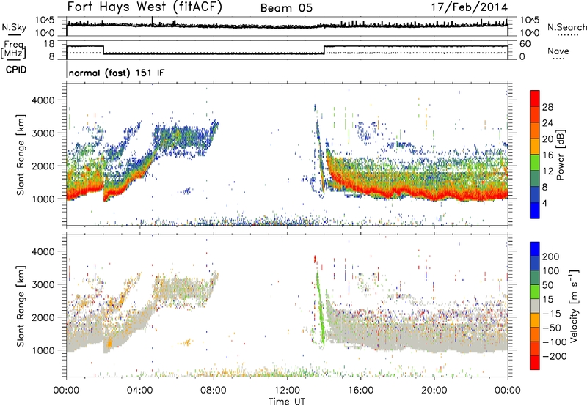Click the 'Time UT' axis title

click(287, 402)
